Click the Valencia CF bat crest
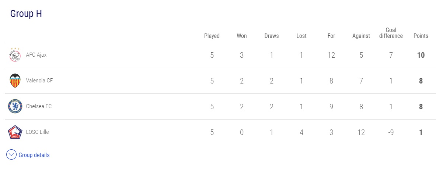The width and height of the screenshot is (436, 185). [15, 81]
